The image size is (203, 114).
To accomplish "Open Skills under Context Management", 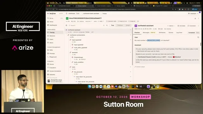I will coord(51,50).
